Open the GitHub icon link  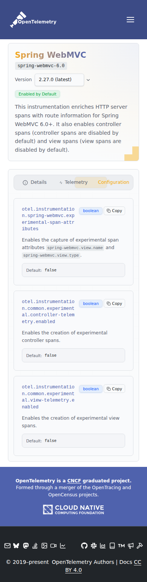coord(84,545)
